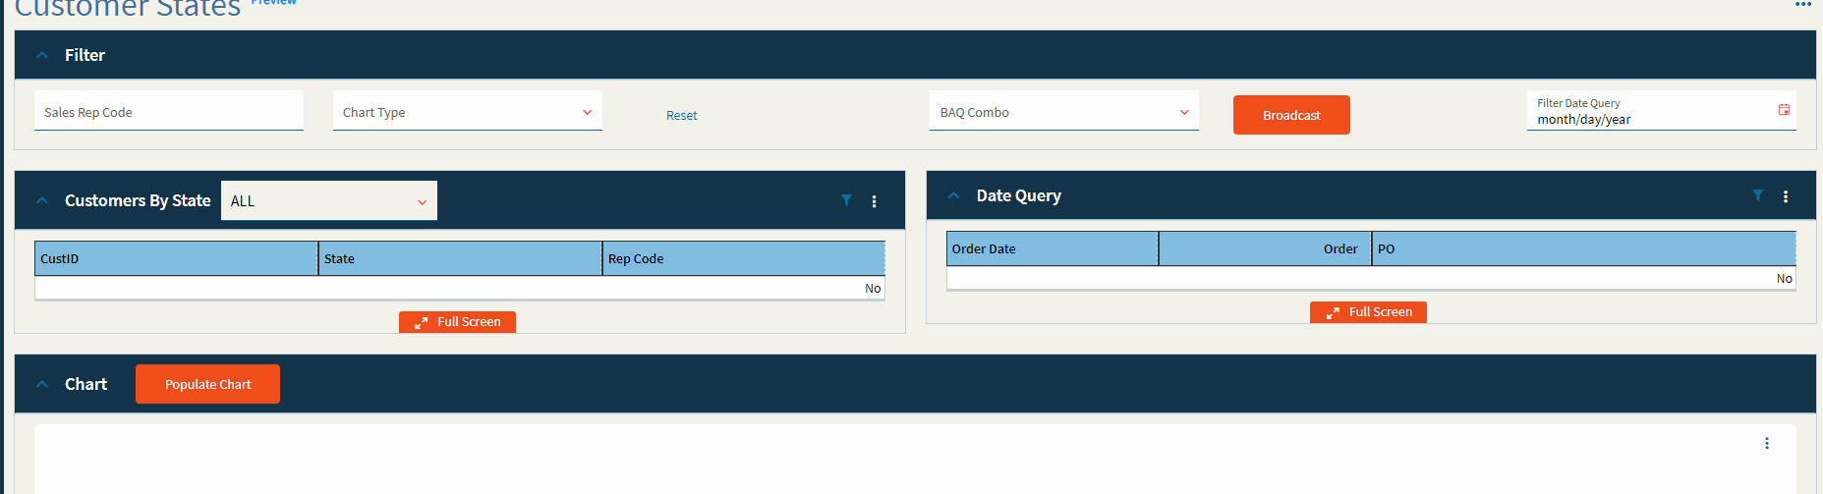Open the chart area three-dot options menu

click(x=1766, y=443)
